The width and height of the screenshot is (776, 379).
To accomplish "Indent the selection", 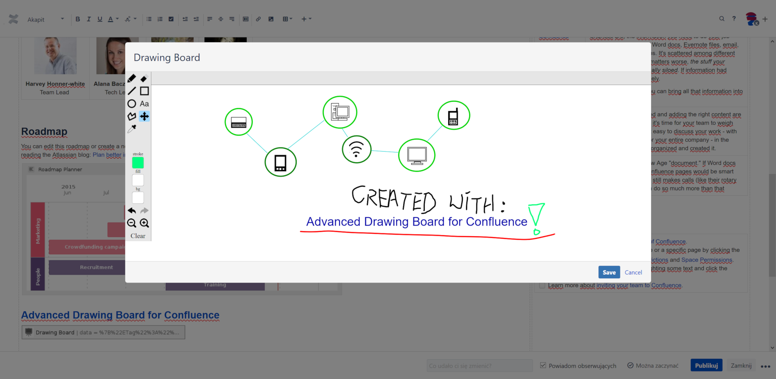I will click(x=196, y=19).
